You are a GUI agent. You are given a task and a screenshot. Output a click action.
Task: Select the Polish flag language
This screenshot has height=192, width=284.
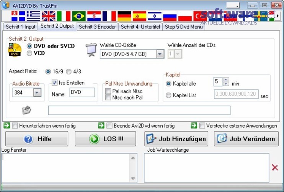pyautogui.click(x=185, y=16)
